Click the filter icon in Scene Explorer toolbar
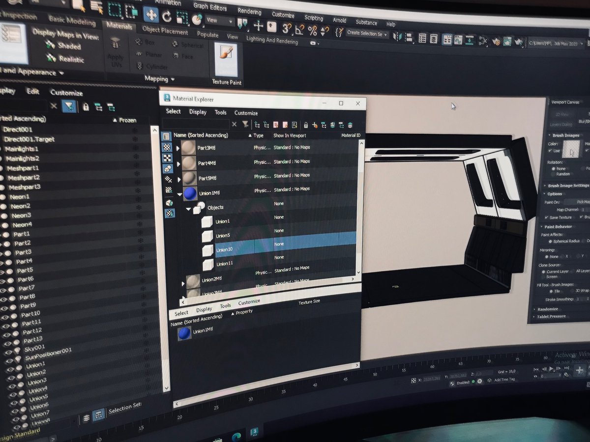The width and height of the screenshot is (590, 442). 69,106
